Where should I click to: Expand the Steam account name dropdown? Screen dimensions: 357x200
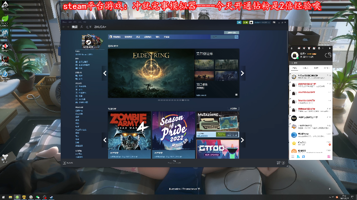pos(262,23)
